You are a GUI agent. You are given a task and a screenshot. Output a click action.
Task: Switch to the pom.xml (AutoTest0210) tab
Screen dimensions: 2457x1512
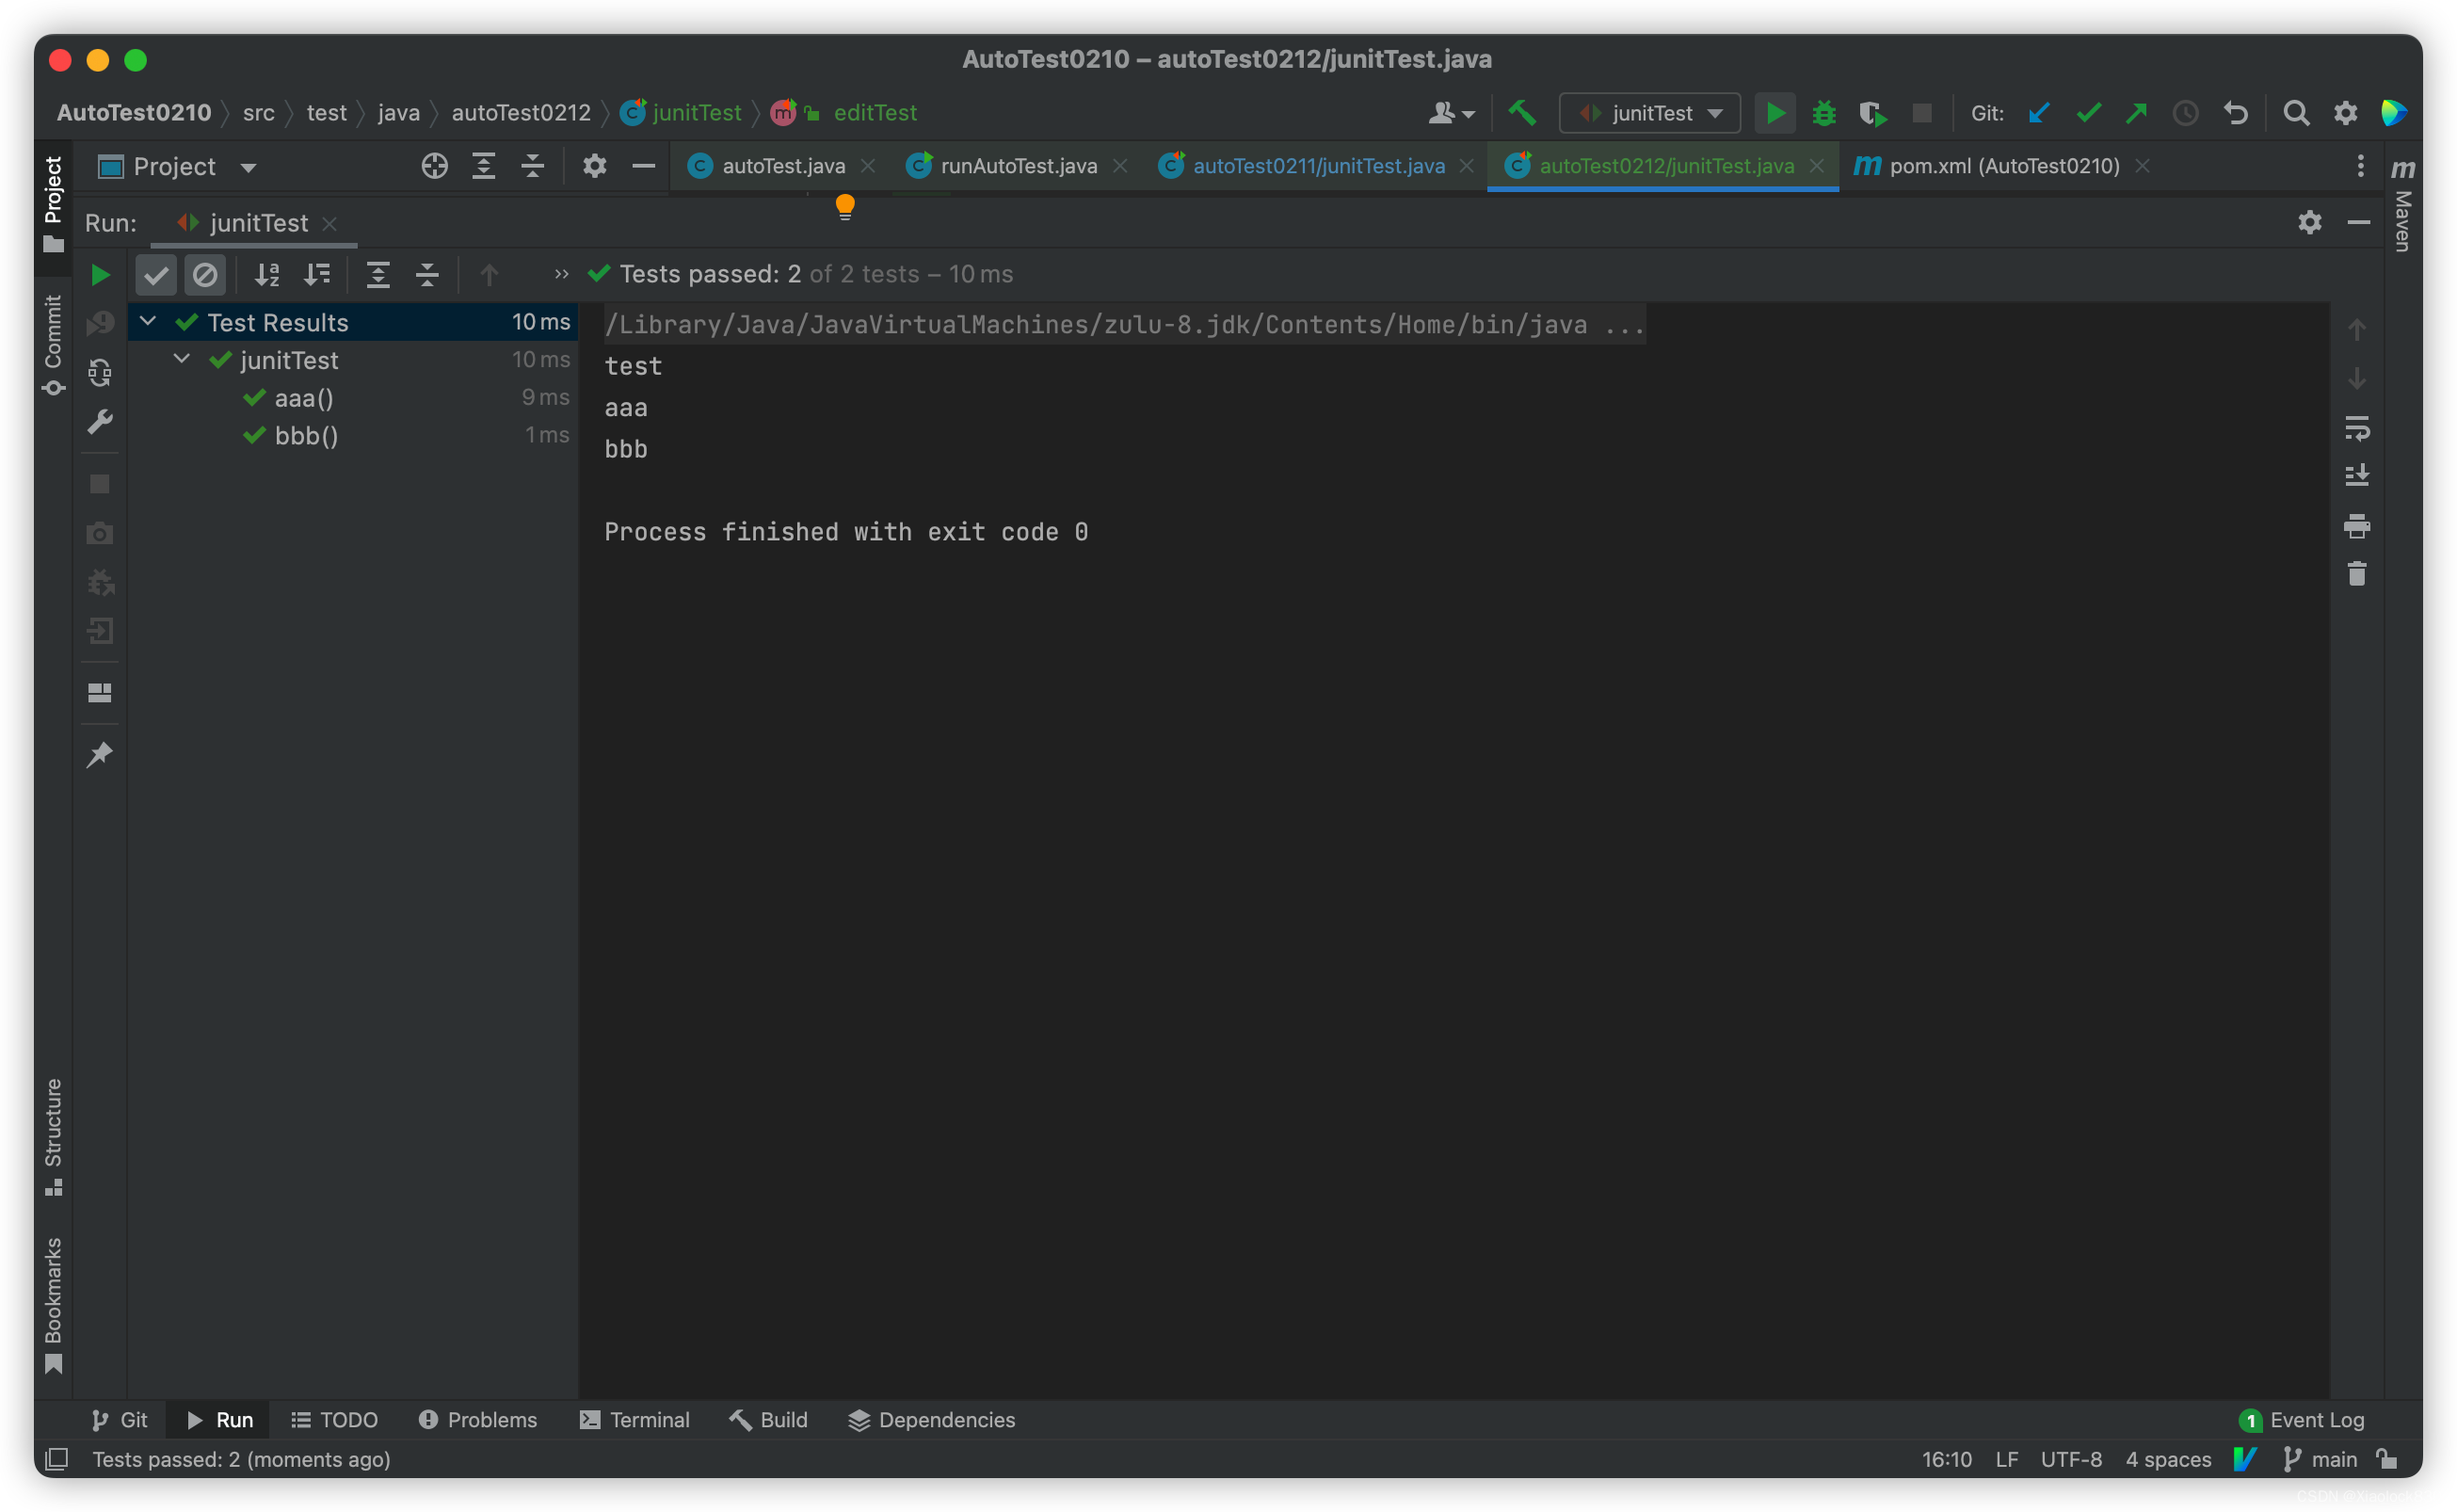pos(2003,166)
